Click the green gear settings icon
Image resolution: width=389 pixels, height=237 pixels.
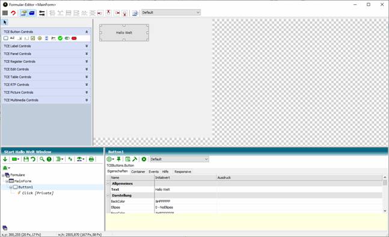coord(144,159)
